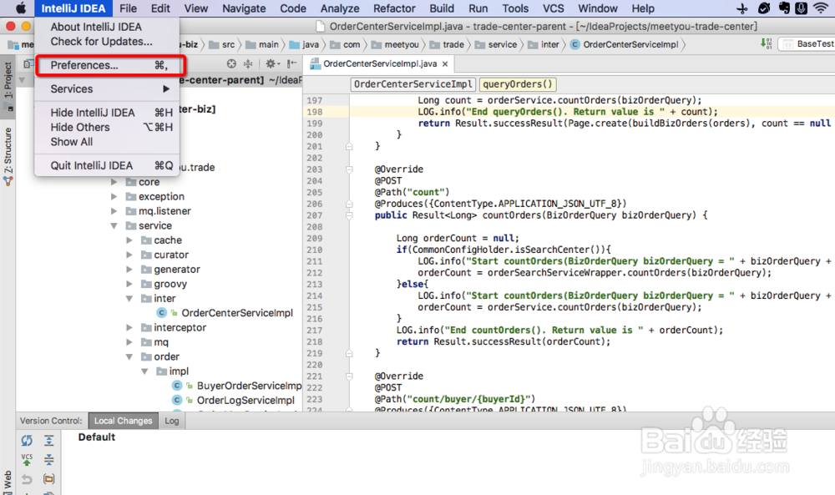
Task: Open the VCS menu
Action: [x=554, y=8]
